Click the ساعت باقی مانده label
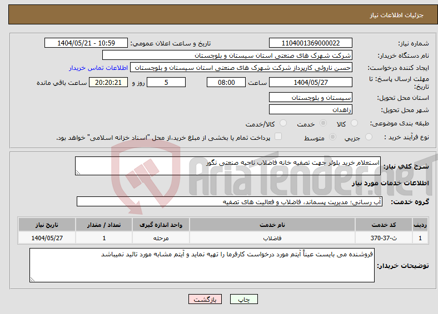The height and width of the screenshot is (314, 438). [62, 83]
